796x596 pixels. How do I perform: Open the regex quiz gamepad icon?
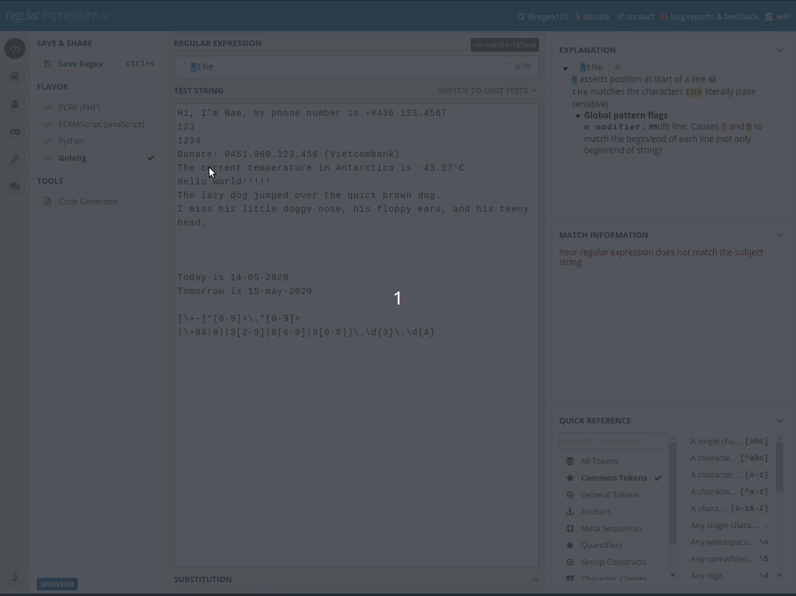click(15, 131)
